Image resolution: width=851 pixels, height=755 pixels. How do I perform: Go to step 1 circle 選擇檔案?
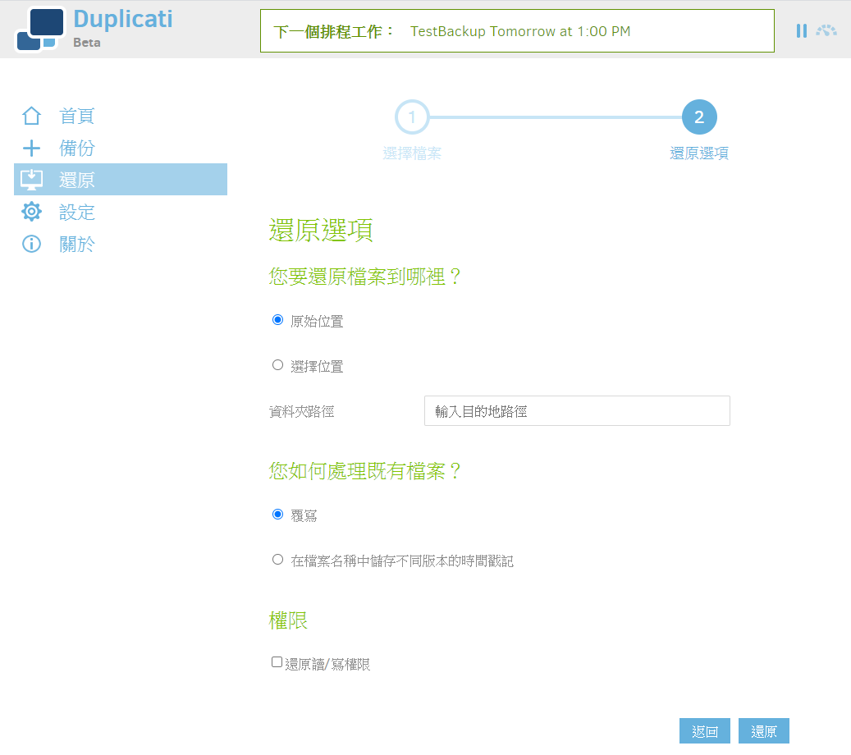tap(412, 117)
